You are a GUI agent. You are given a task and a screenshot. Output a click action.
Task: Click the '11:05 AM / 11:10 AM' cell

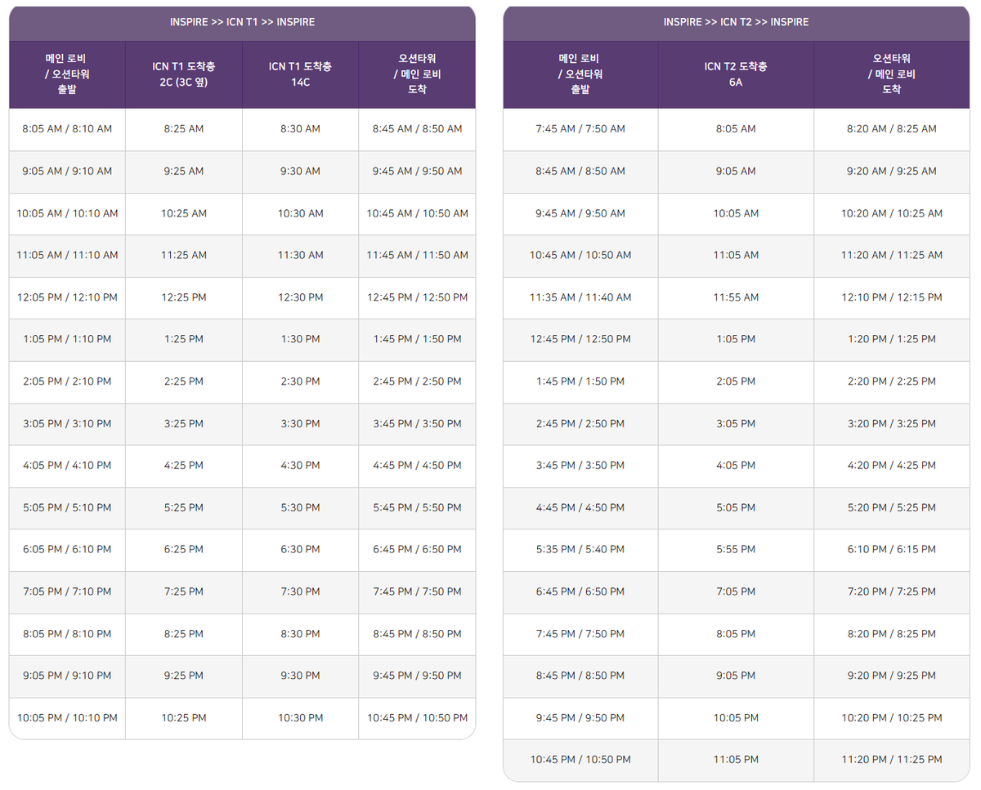pyautogui.click(x=67, y=256)
